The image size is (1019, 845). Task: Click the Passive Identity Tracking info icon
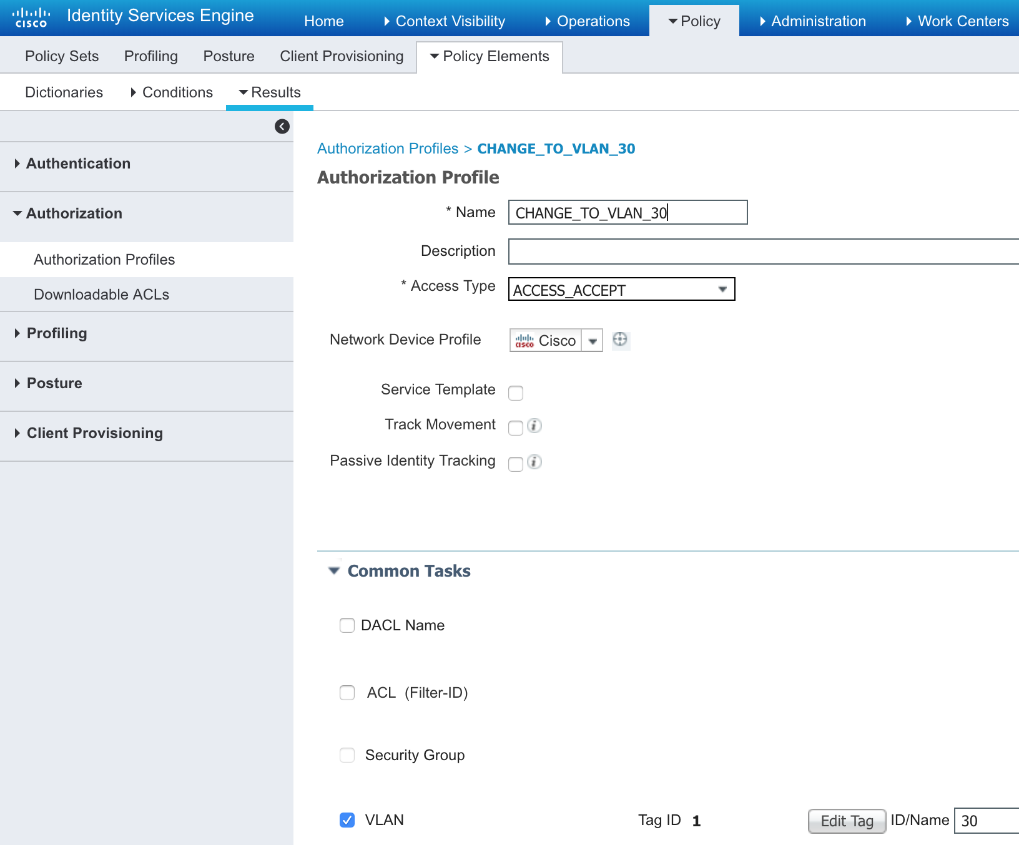click(534, 462)
